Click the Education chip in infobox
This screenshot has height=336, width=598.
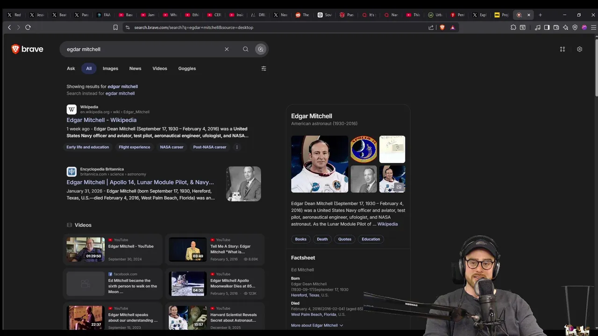(371, 239)
